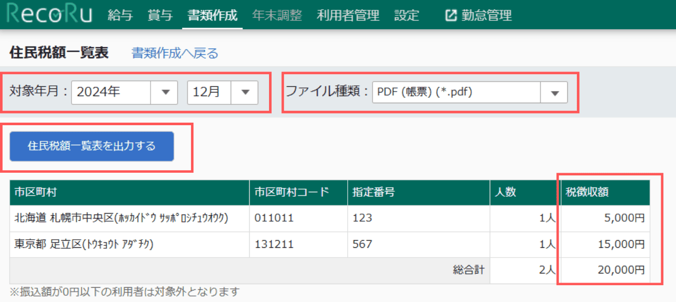This screenshot has height=302, width=676.
Task: Expand the 12月 month dropdown arrow
Action: [x=245, y=92]
